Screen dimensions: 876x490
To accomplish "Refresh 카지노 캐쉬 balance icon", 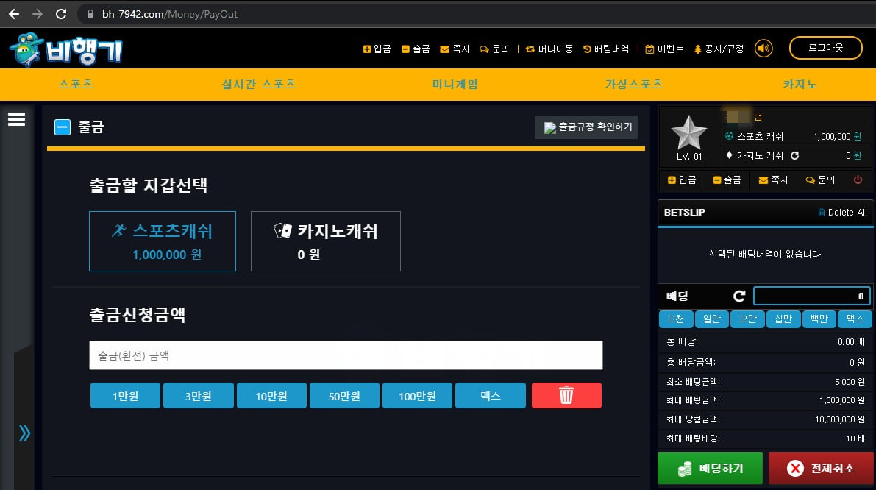I will point(794,155).
